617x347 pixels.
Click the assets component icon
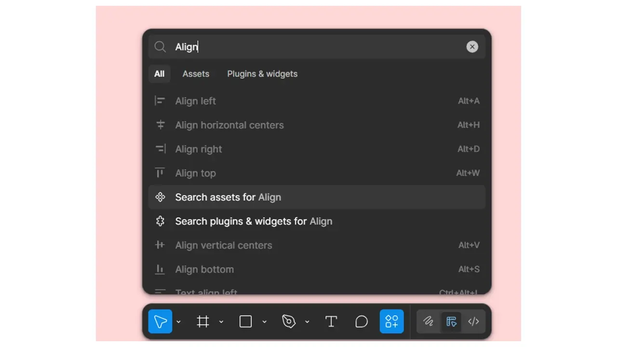pos(160,197)
